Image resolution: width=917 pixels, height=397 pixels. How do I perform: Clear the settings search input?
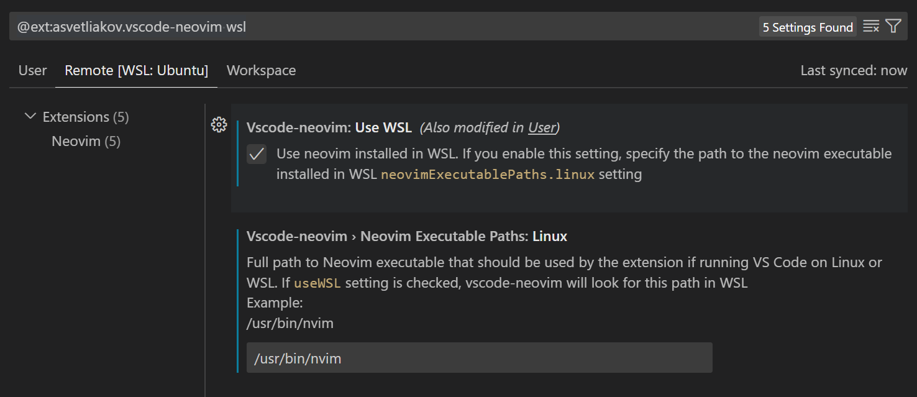[x=871, y=26]
